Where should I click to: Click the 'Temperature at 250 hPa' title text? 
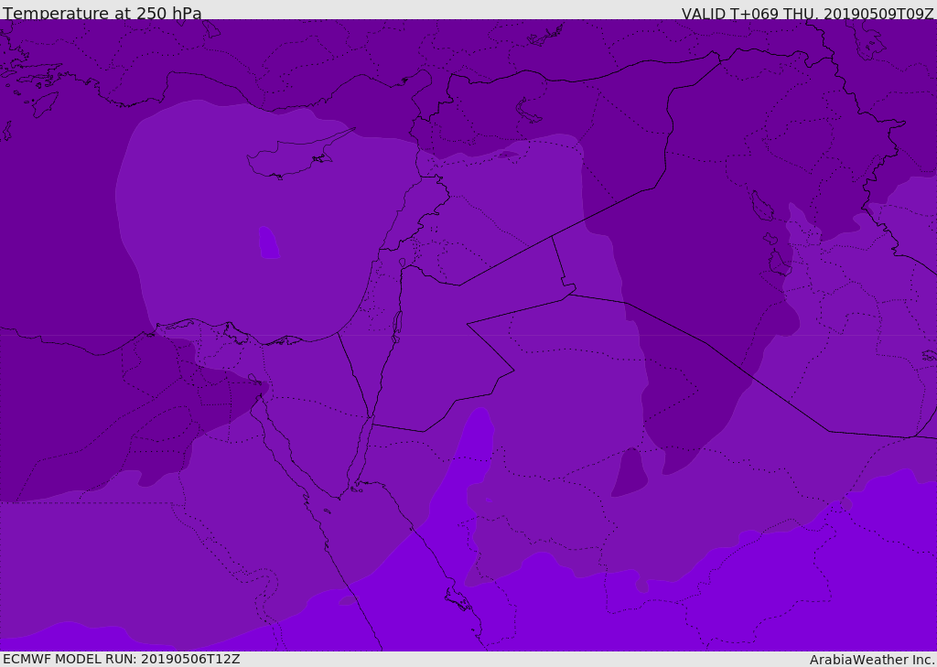tap(102, 13)
